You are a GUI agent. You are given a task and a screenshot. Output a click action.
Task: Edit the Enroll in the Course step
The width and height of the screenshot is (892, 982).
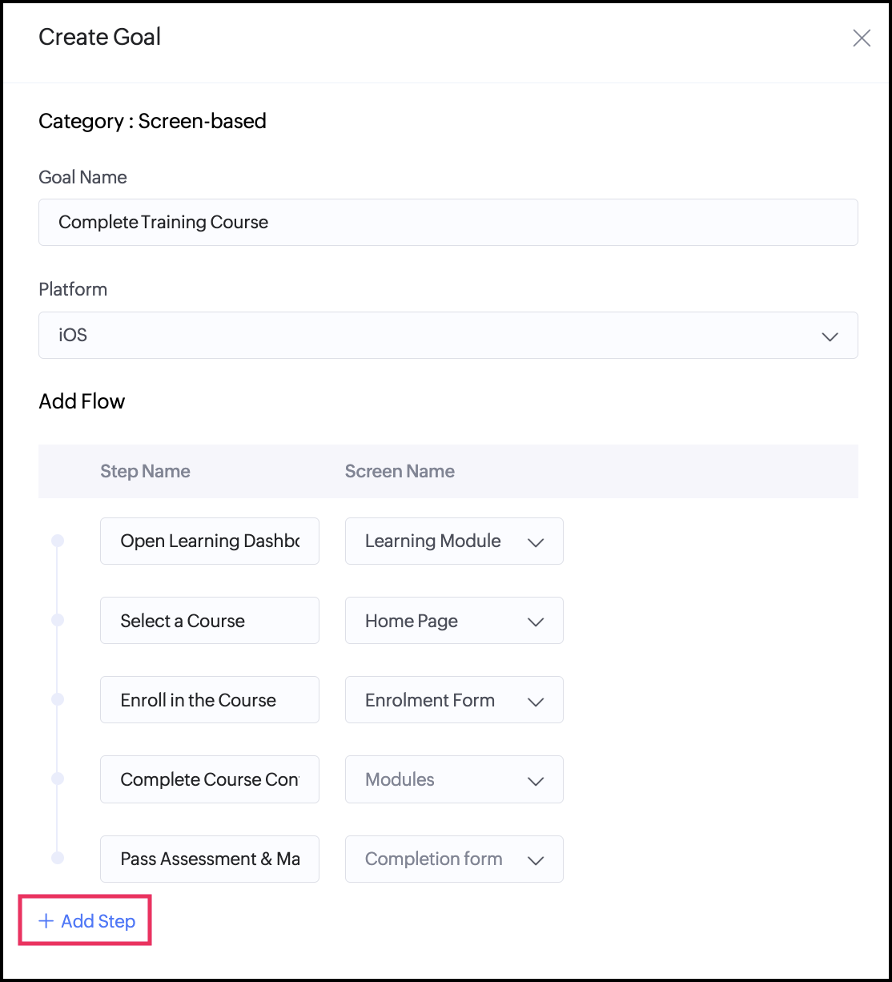[209, 700]
